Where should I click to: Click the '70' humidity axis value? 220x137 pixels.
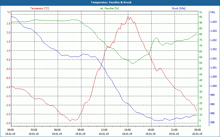[x=201, y=46]
